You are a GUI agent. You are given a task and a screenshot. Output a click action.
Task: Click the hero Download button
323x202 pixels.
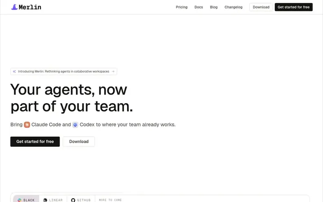(79, 141)
